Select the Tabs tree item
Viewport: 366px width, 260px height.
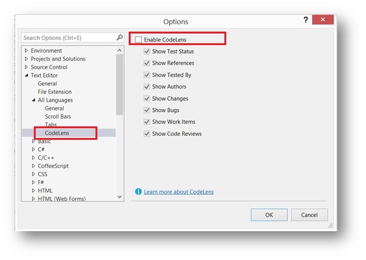click(x=51, y=125)
